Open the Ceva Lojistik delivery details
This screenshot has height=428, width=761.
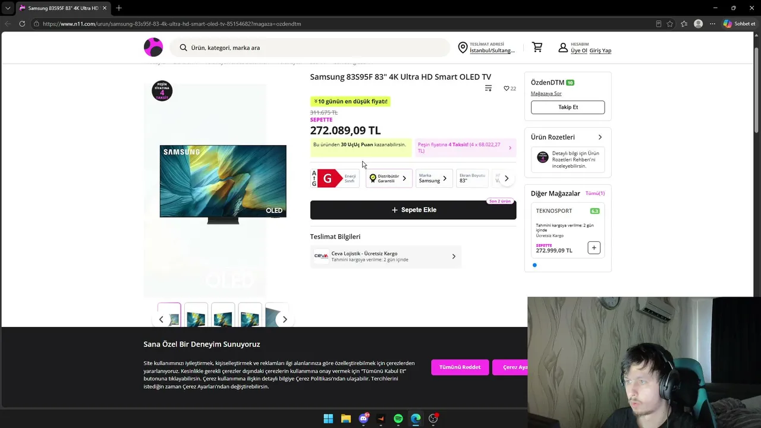tap(385, 256)
